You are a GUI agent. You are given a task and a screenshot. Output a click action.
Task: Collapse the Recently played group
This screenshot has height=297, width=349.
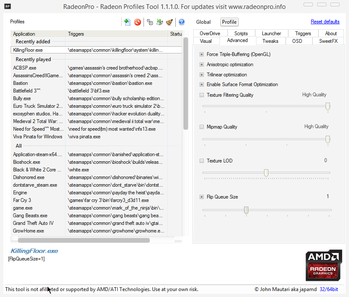[x=33, y=59]
